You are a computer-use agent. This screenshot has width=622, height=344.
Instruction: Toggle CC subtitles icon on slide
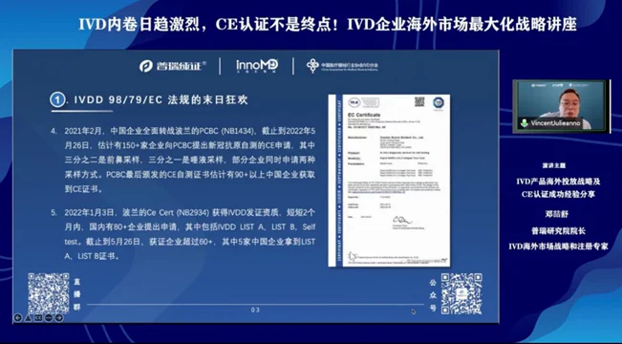(38, 318)
